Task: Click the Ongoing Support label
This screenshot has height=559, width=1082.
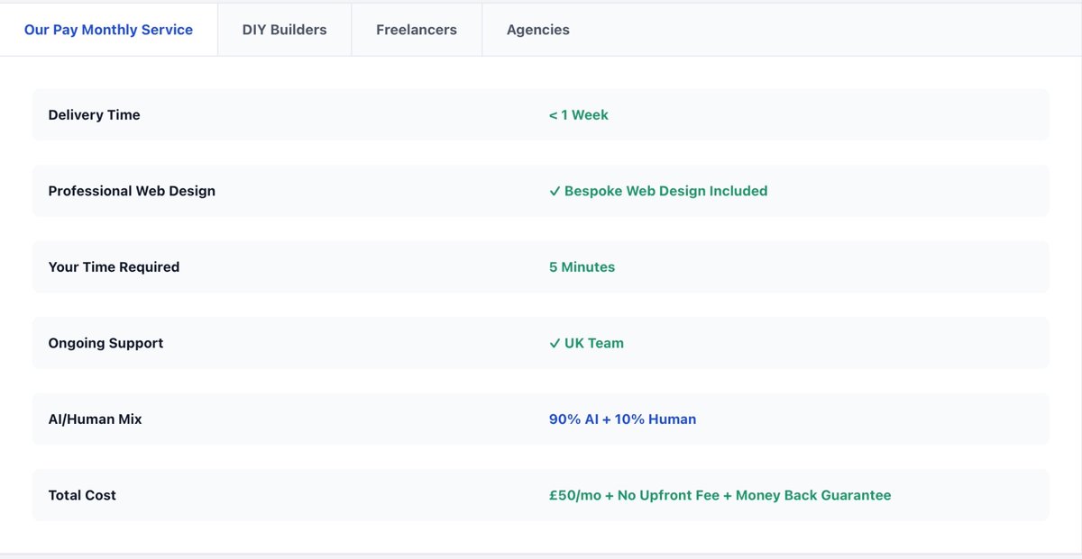Action: coord(105,343)
